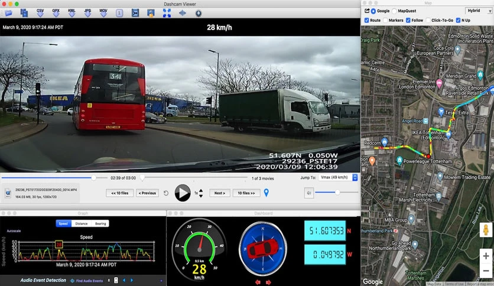Switch graph to Bearing tab
This screenshot has width=494, height=286.
(100, 223)
